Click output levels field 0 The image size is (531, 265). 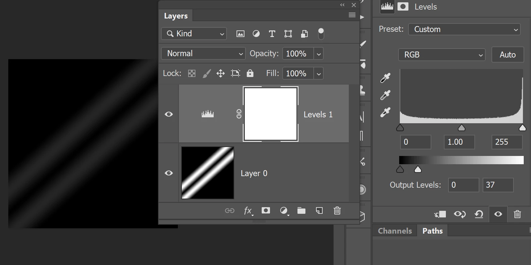[x=464, y=185]
